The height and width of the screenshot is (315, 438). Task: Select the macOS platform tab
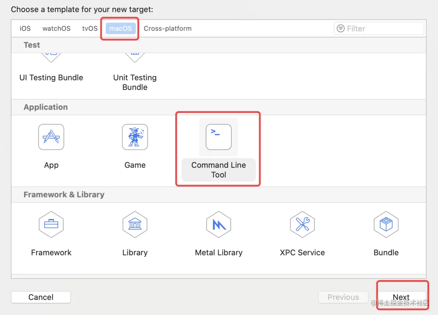click(121, 29)
